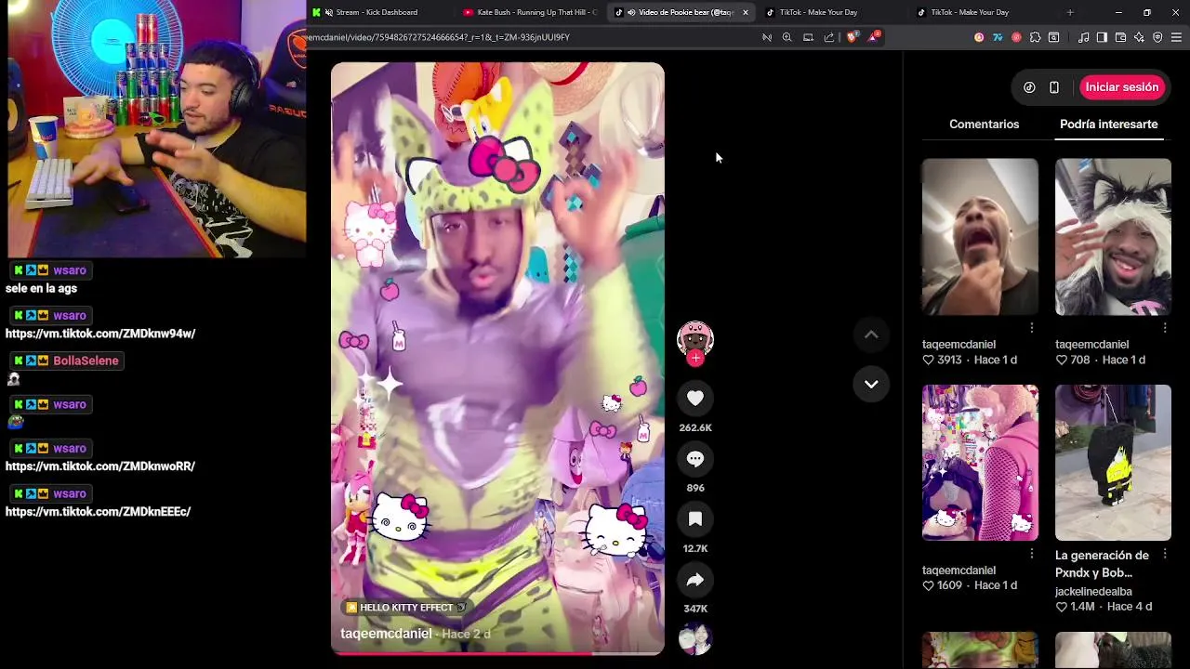Open chat link ending ZMDknwoRR

point(100,466)
